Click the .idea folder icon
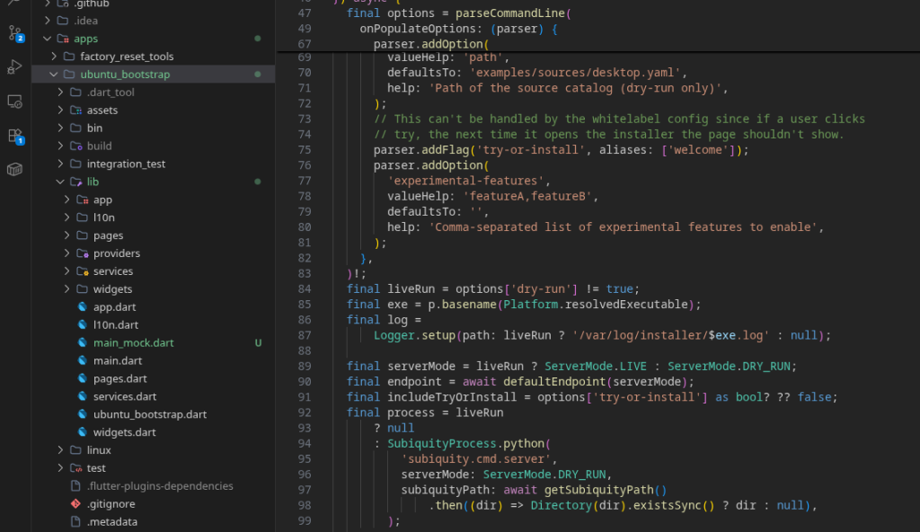 [63, 21]
